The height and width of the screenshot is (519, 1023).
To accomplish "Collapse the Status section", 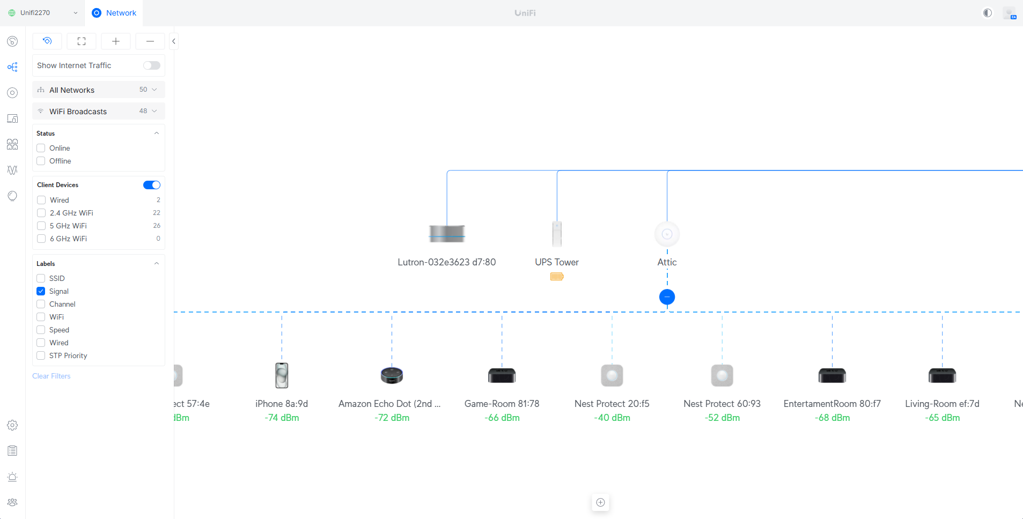I will pos(156,134).
